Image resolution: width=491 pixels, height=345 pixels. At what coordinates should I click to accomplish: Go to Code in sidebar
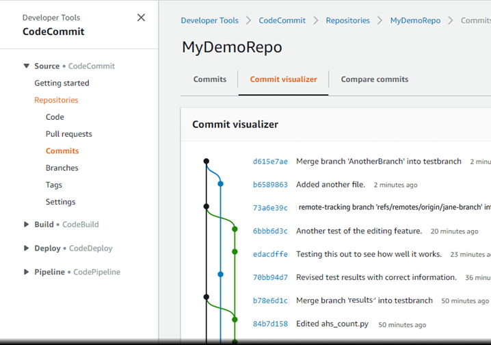[x=55, y=117]
